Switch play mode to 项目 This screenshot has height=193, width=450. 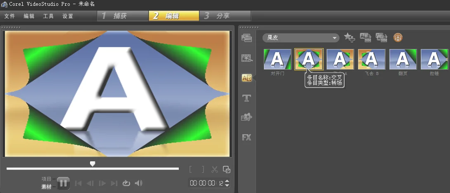pyautogui.click(x=46, y=179)
